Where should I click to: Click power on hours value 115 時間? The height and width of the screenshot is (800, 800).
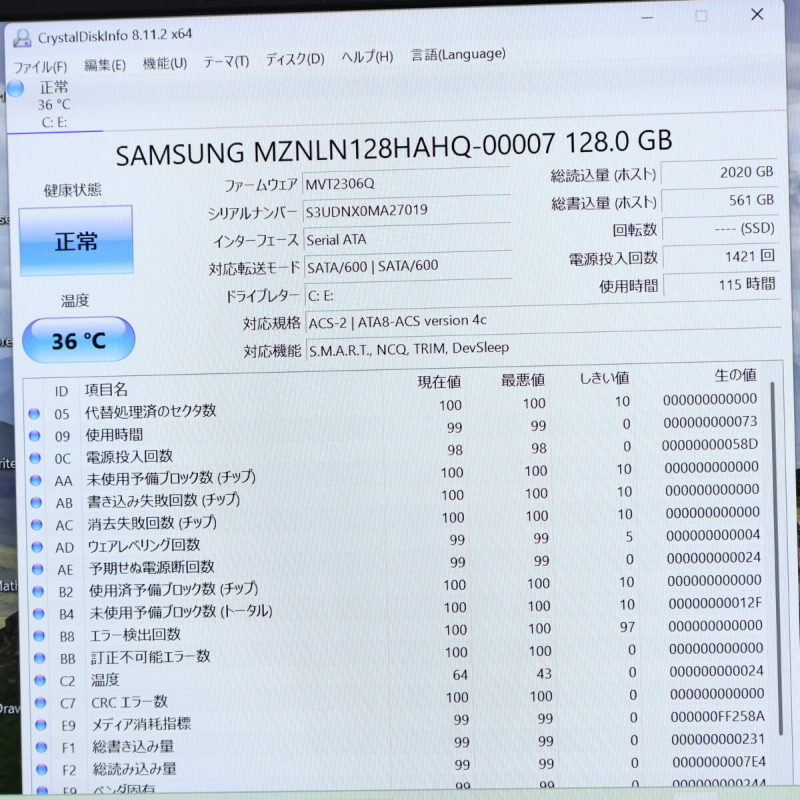[x=722, y=285]
